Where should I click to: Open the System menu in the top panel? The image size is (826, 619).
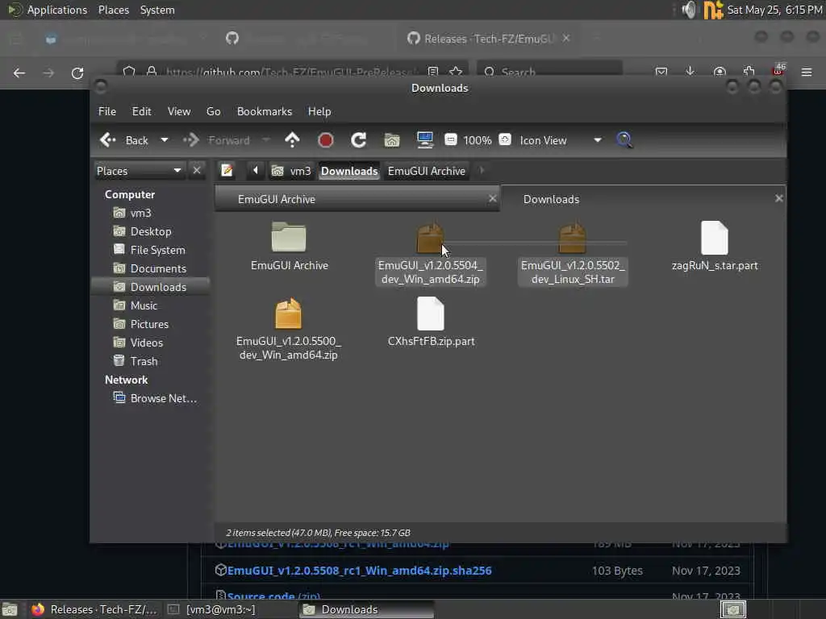click(157, 10)
